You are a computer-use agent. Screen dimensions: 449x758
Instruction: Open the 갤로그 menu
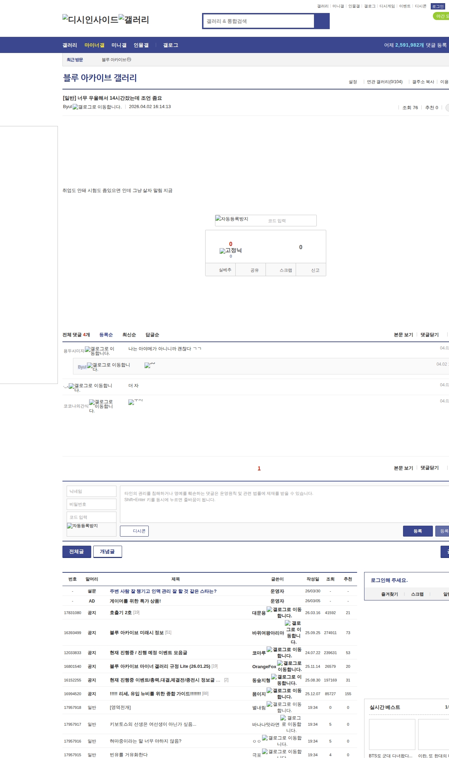coord(170,45)
